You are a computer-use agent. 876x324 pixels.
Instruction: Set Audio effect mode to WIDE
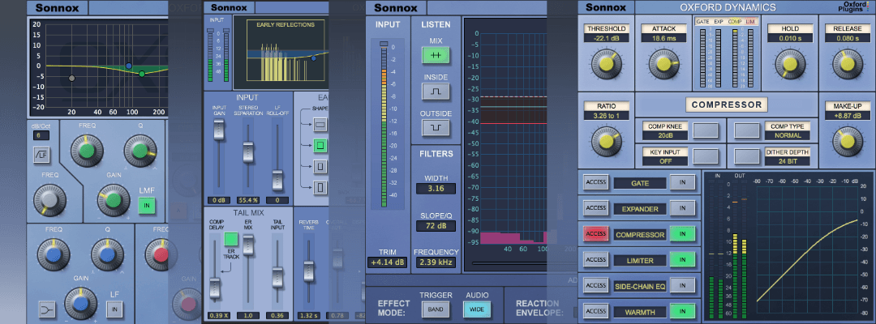(x=477, y=309)
